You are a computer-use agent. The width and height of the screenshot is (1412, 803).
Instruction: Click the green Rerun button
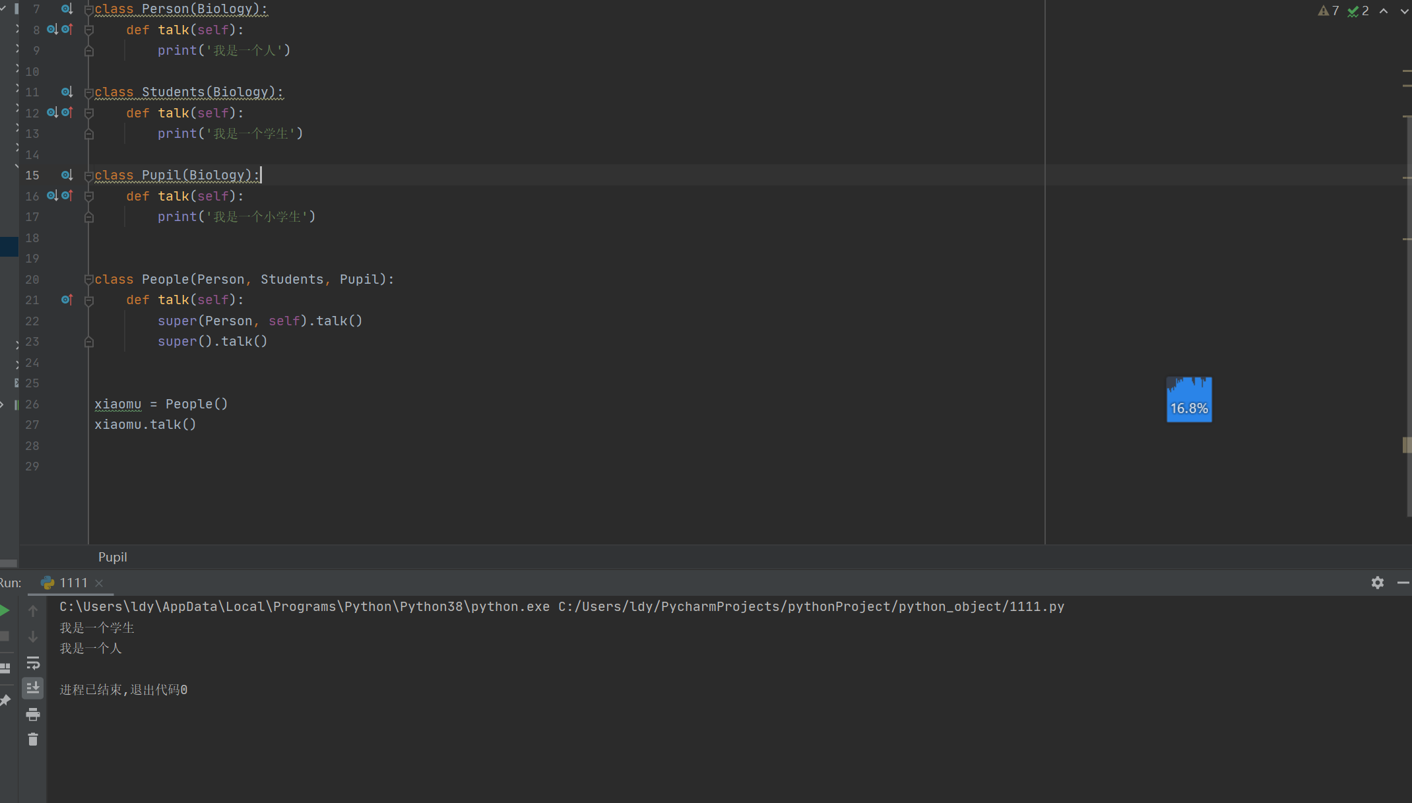(x=5, y=610)
